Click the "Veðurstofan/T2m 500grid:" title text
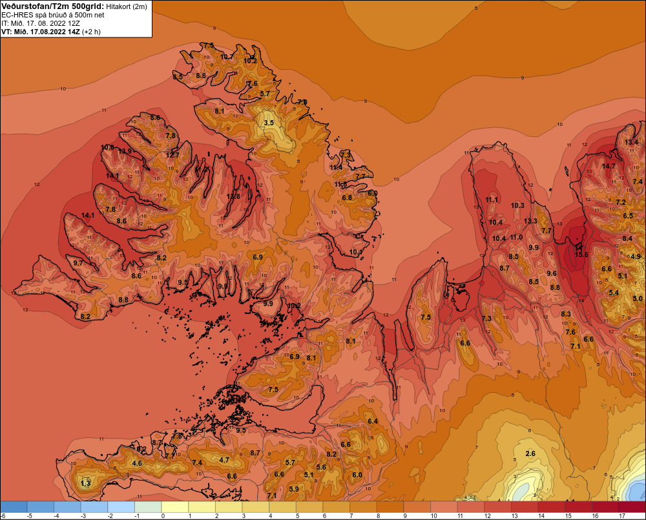 (53, 6)
